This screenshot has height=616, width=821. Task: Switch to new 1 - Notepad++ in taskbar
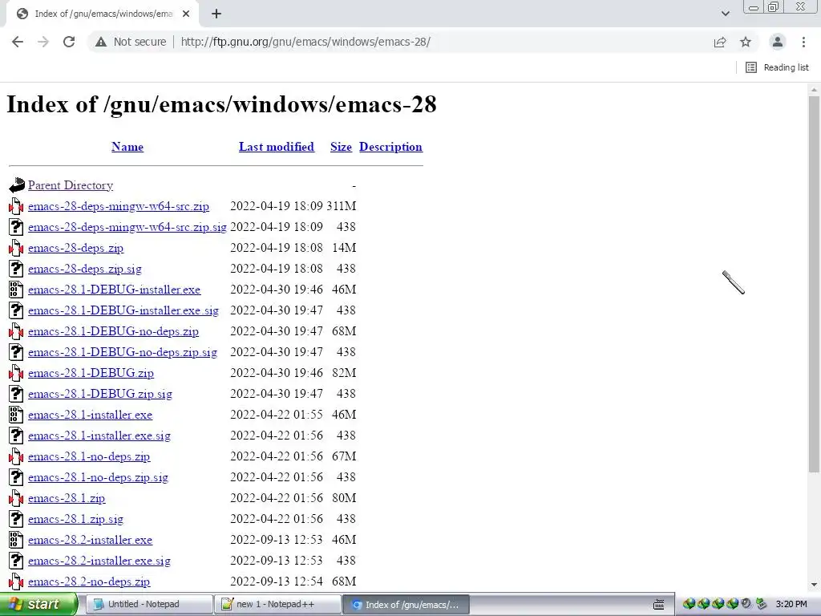click(x=277, y=604)
